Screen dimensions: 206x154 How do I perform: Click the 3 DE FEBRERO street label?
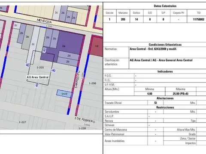click(85, 120)
